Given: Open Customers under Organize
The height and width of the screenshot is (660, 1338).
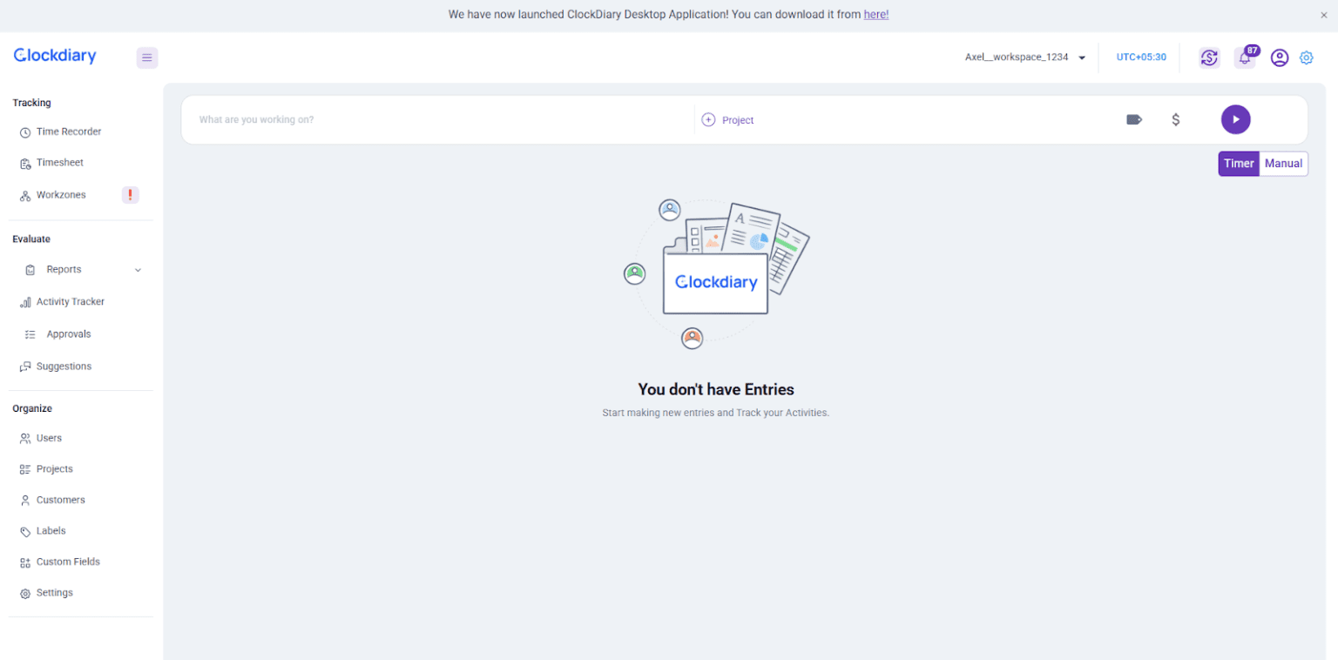Looking at the screenshot, I should pos(60,500).
